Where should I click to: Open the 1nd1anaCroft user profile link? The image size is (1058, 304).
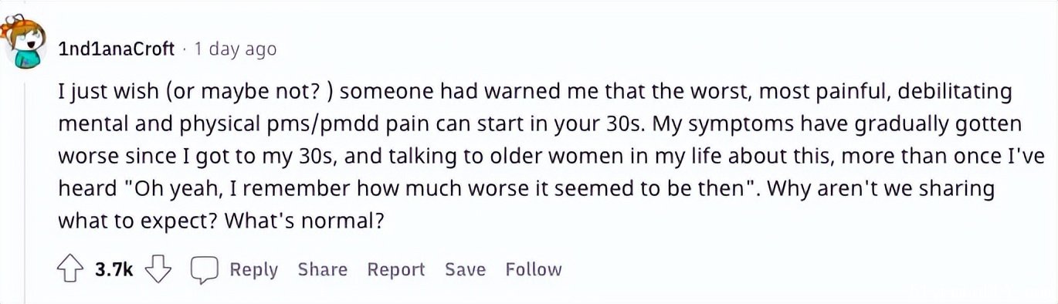point(117,49)
